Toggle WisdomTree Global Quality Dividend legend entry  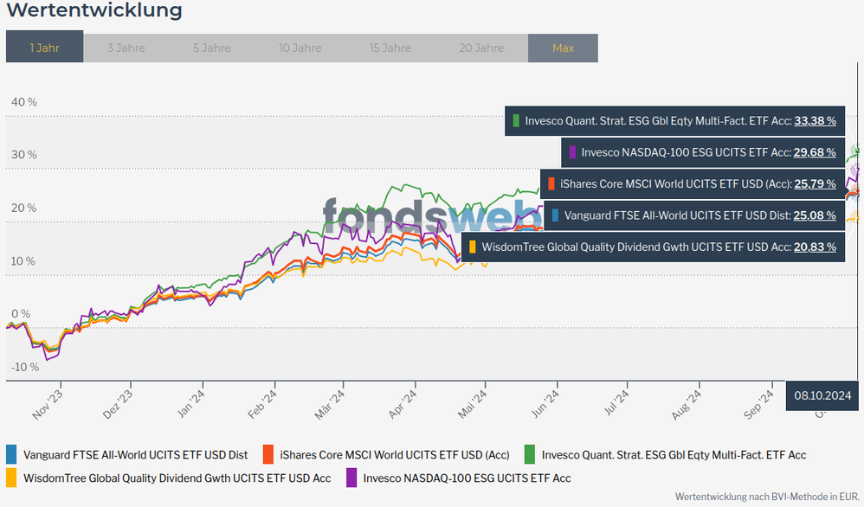[177, 477]
